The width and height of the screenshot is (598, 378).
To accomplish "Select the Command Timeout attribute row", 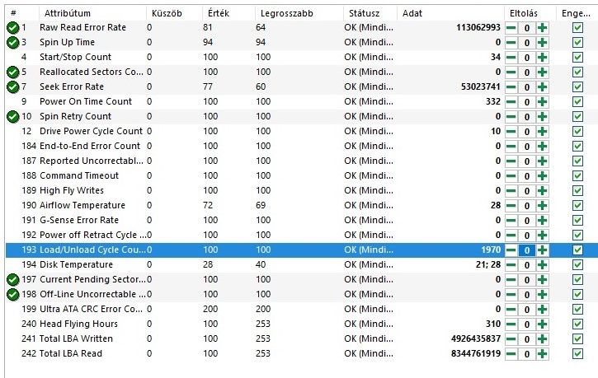I will (x=301, y=176).
